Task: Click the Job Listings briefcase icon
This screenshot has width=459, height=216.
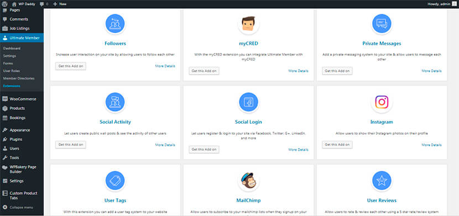Action: pos(4,29)
